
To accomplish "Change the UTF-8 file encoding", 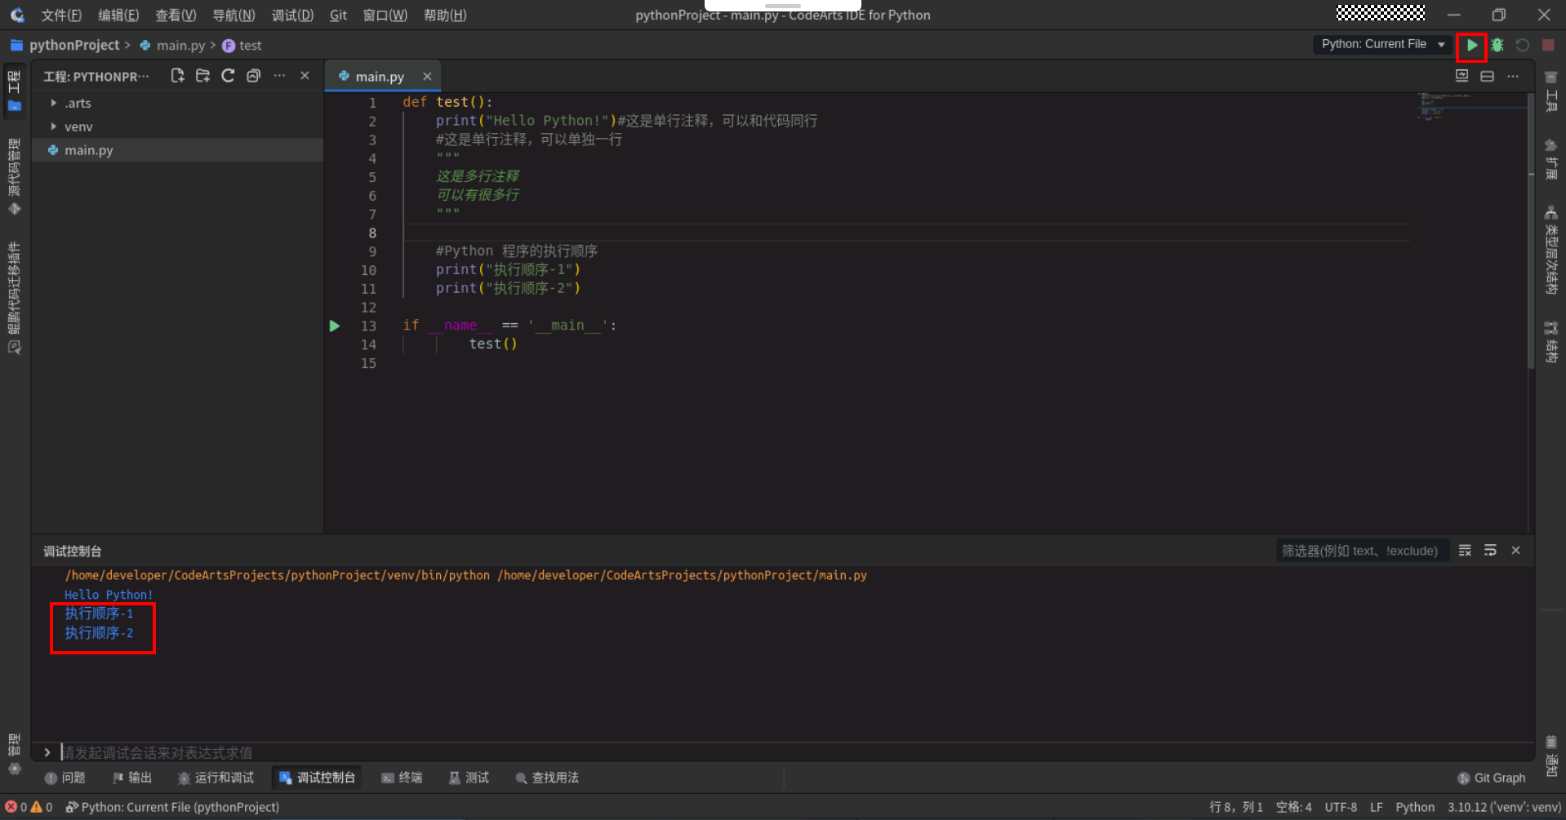I will click(1341, 807).
